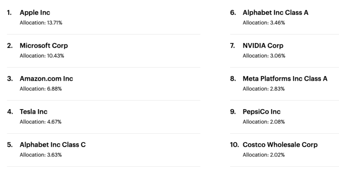Click Costco's 2.02% allocation line
The image size is (339, 170).
coord(264,155)
